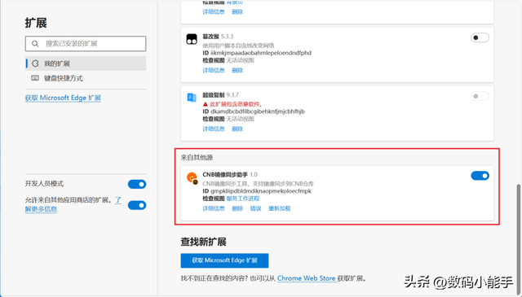This screenshot has width=522, height=297.
Task: Click 错误 link for CNB镜像同步助手
Action: [255, 208]
